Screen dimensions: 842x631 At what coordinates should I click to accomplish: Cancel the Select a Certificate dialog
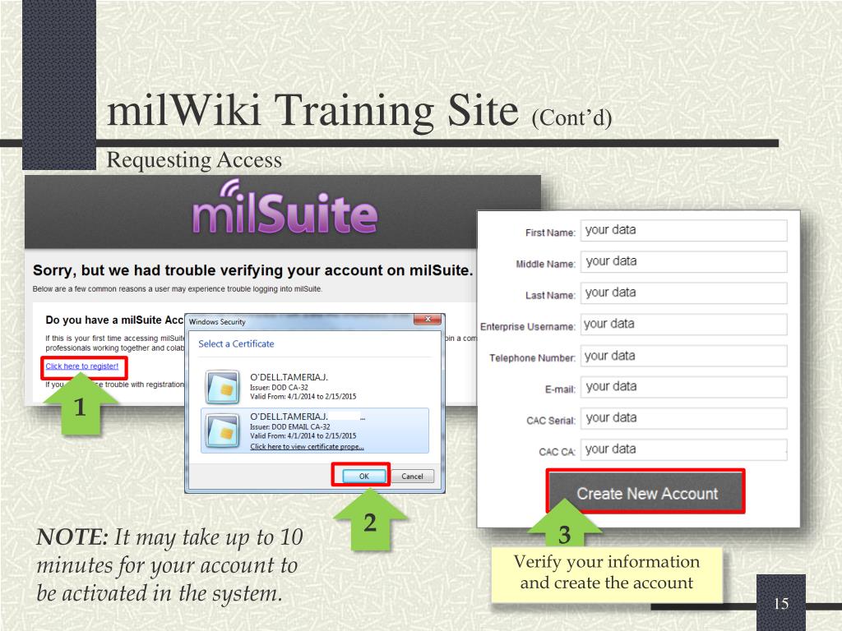pos(412,476)
